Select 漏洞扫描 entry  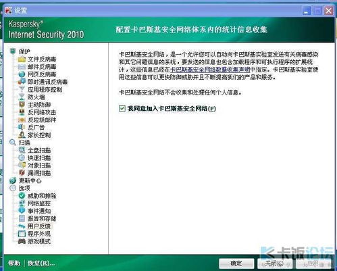tap(39, 173)
